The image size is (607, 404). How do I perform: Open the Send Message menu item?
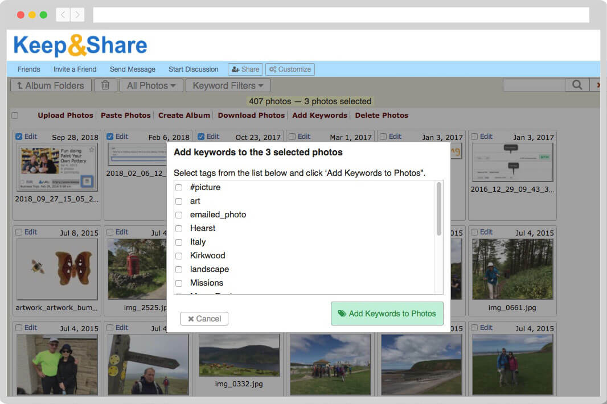click(x=132, y=69)
